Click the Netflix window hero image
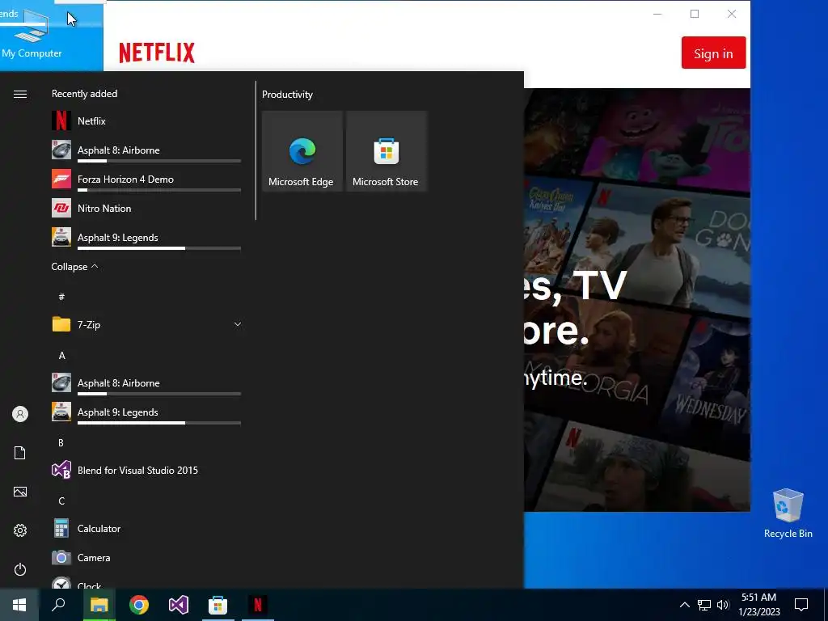Image resolution: width=828 pixels, height=621 pixels. point(637,299)
